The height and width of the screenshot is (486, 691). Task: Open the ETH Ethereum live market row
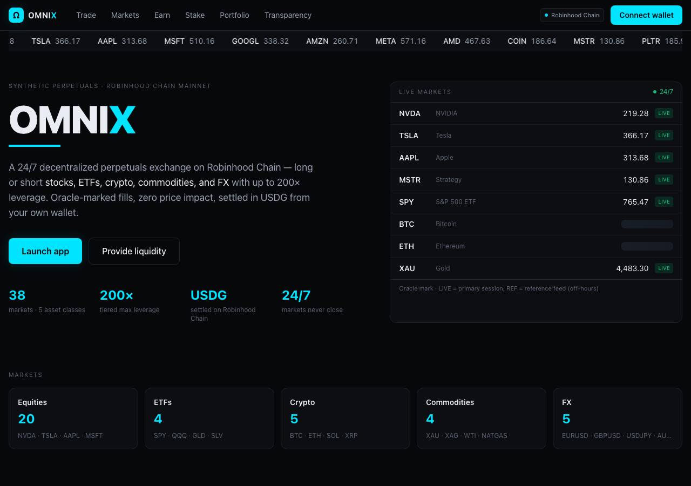pos(536,246)
